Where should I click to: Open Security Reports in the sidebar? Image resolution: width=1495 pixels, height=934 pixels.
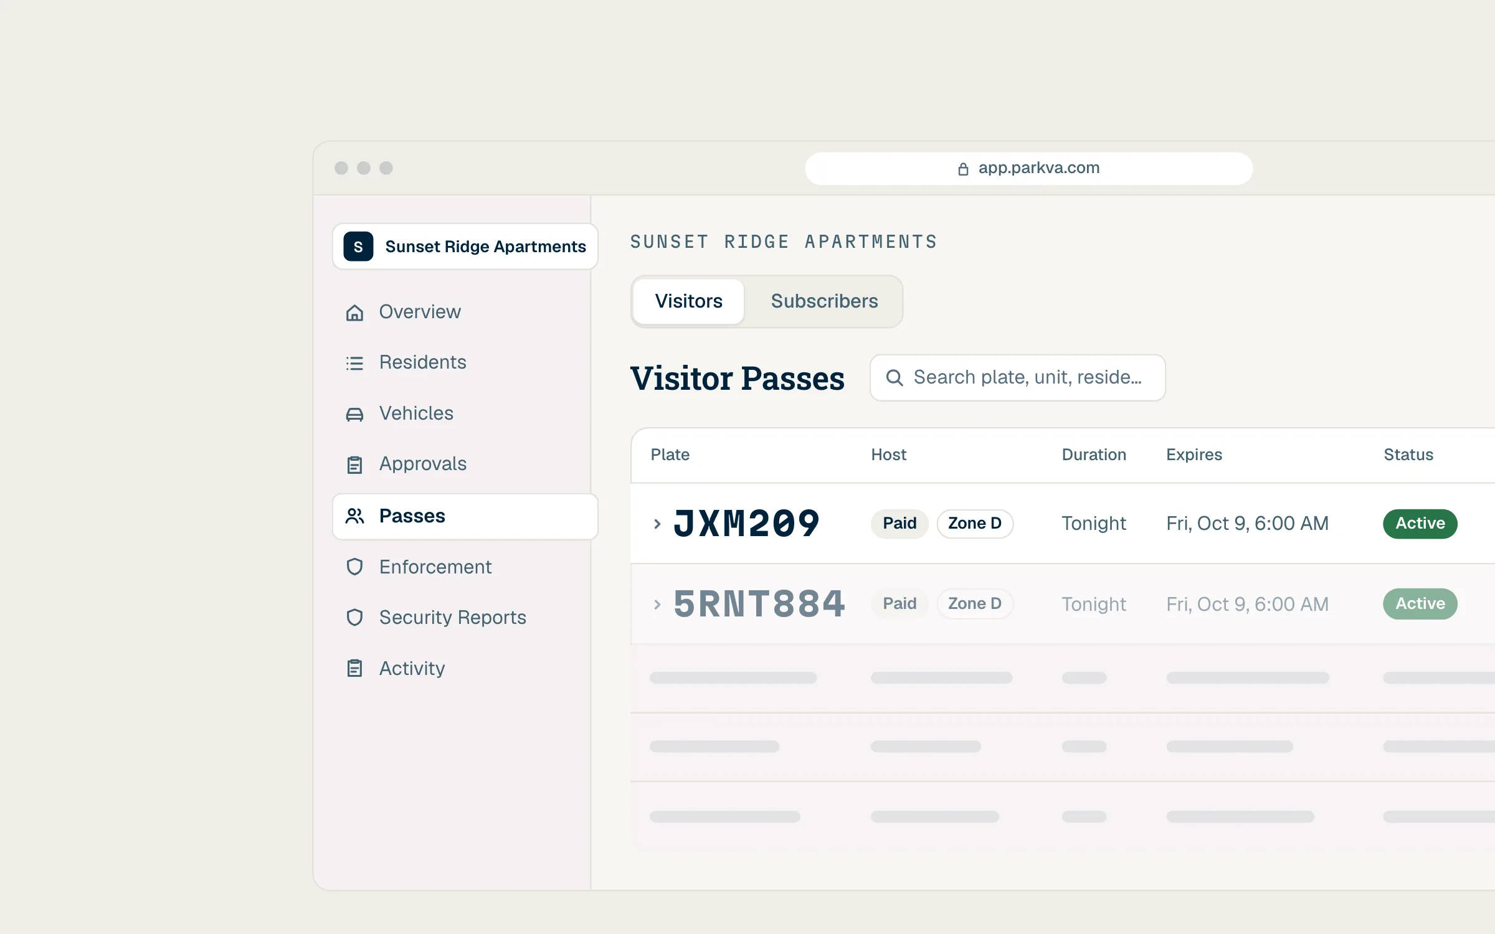click(465, 618)
